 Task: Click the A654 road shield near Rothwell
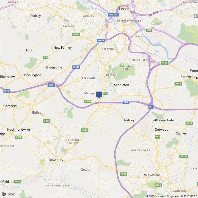click(x=178, y=84)
